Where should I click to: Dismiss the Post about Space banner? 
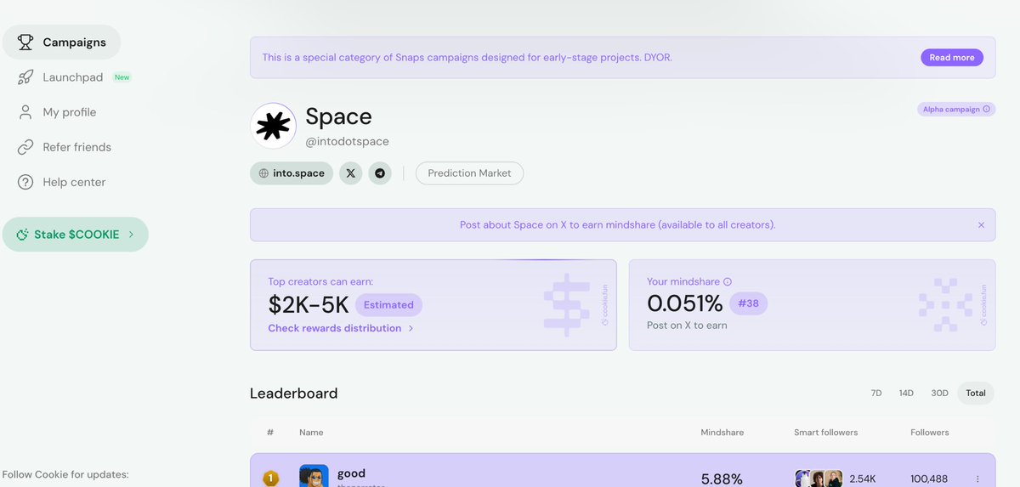(x=981, y=225)
